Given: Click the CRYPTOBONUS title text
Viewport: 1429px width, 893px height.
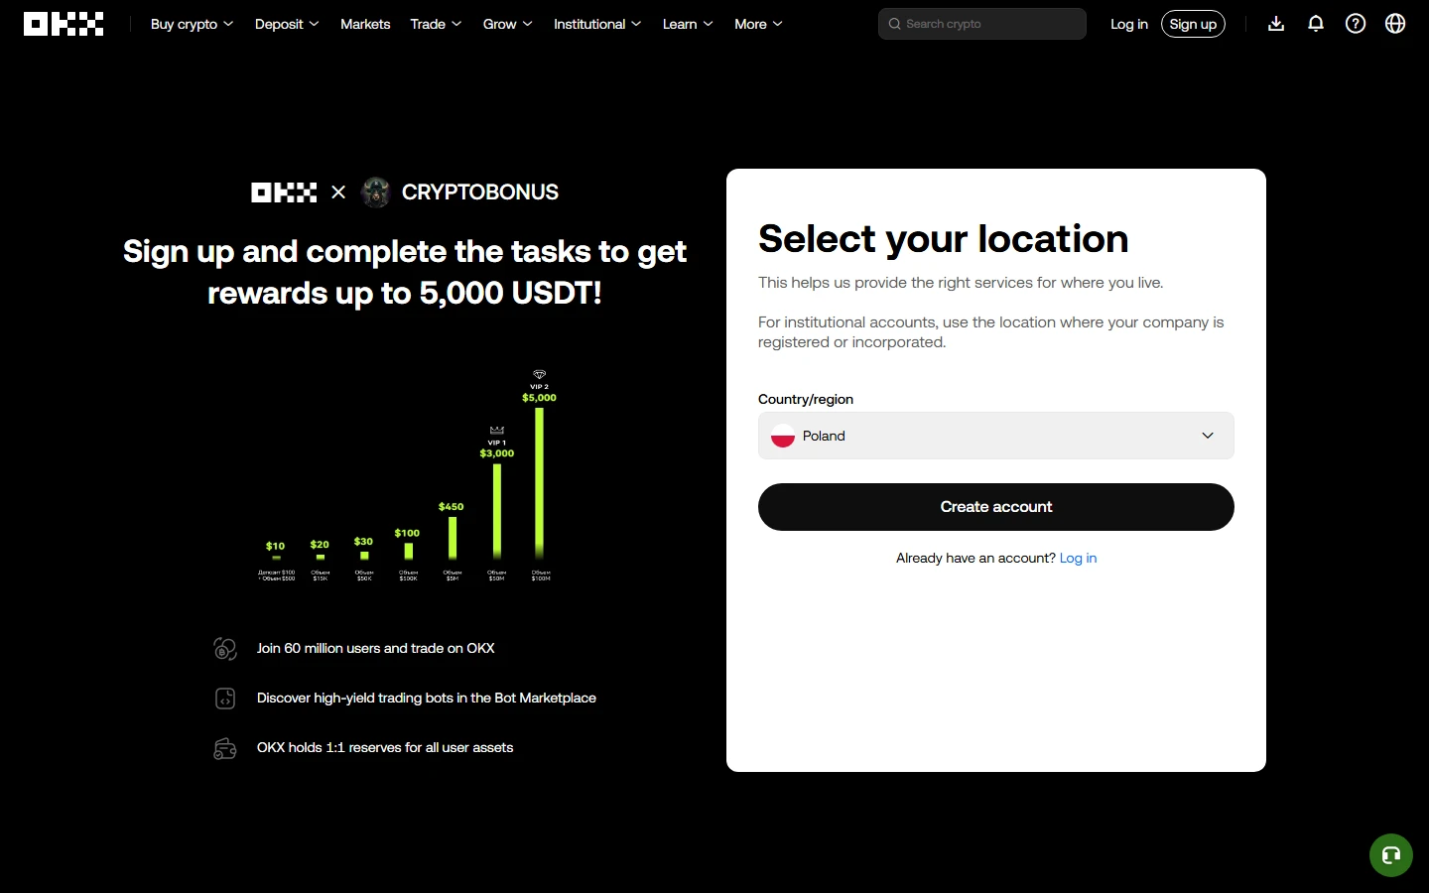Looking at the screenshot, I should (x=480, y=192).
